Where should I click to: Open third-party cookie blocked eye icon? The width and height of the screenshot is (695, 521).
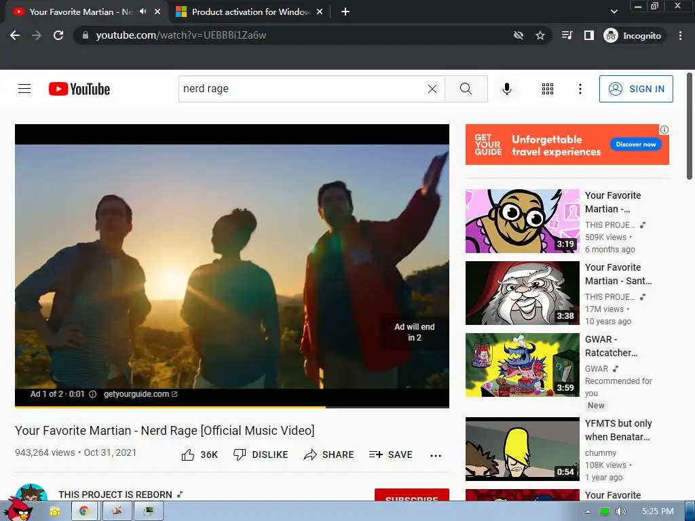(x=518, y=35)
